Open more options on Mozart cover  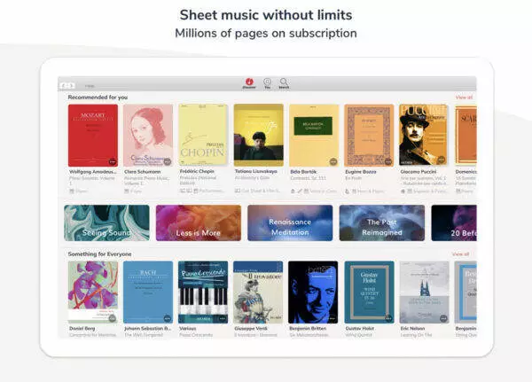coord(112,161)
